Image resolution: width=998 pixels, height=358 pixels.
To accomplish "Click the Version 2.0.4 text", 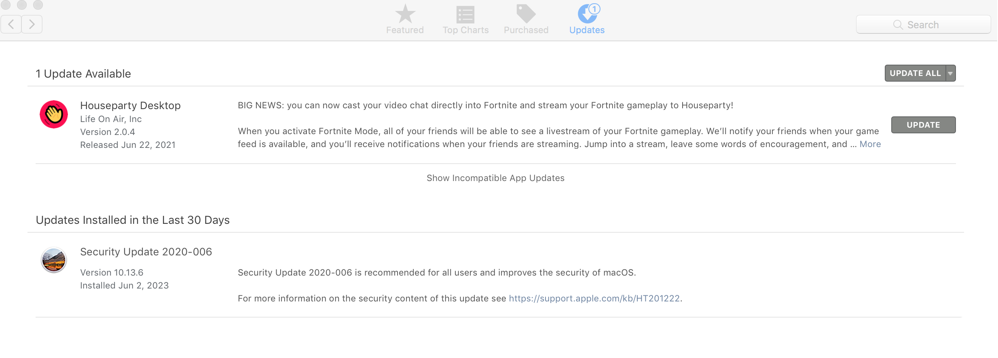I will coord(108,132).
